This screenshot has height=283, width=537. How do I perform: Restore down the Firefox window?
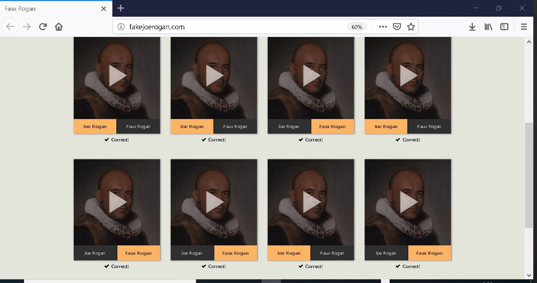coord(499,8)
